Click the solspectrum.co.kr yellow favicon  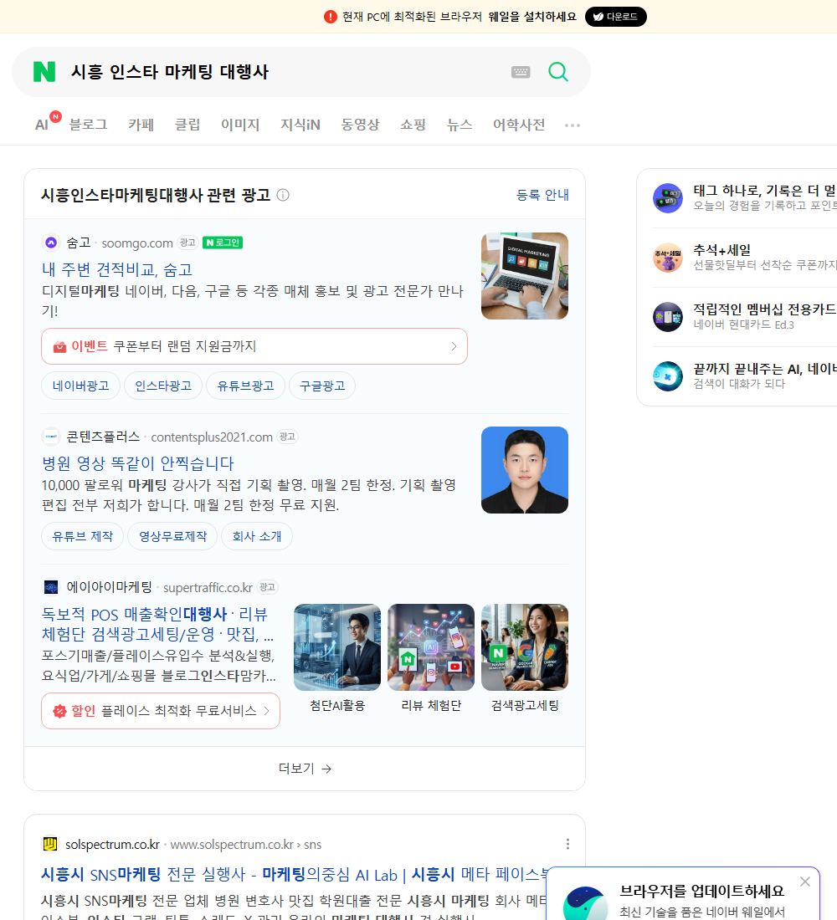coord(50,844)
